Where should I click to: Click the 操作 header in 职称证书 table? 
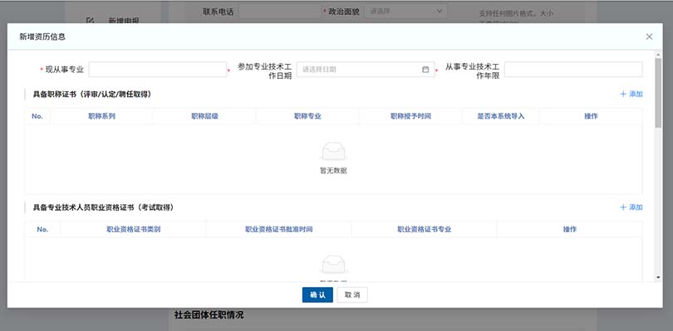591,116
